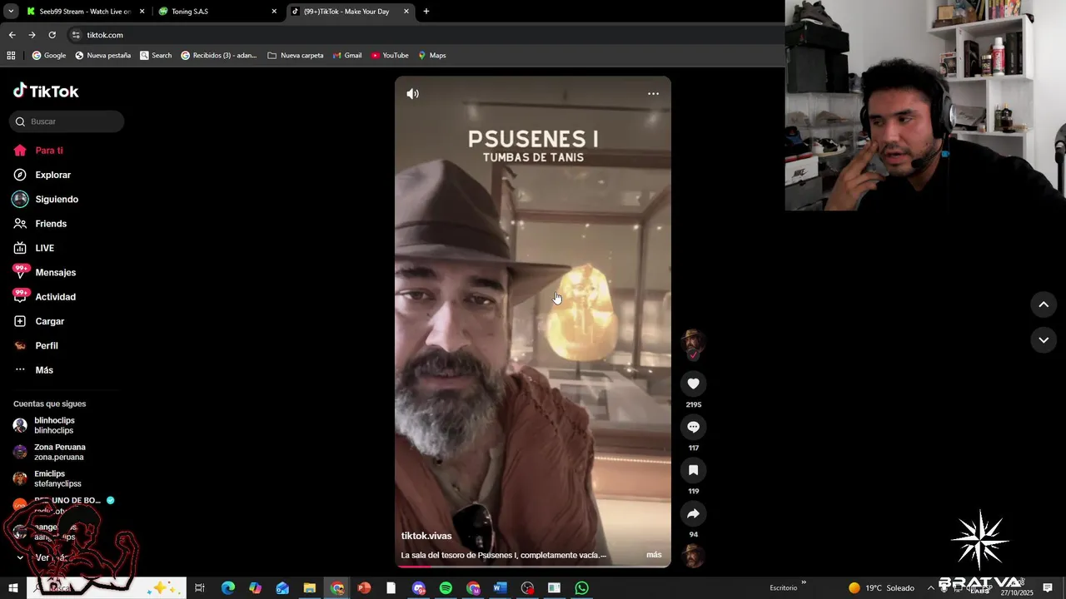Expand the video caption with más
The width and height of the screenshot is (1066, 599).
654,555
